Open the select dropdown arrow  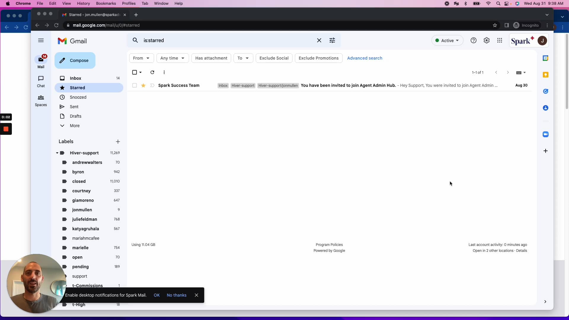[140, 72]
